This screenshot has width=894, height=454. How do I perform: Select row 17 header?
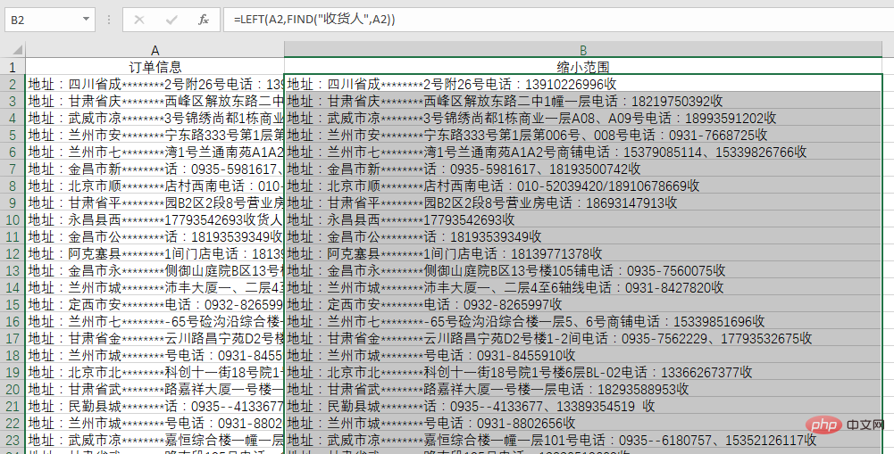pos(13,338)
